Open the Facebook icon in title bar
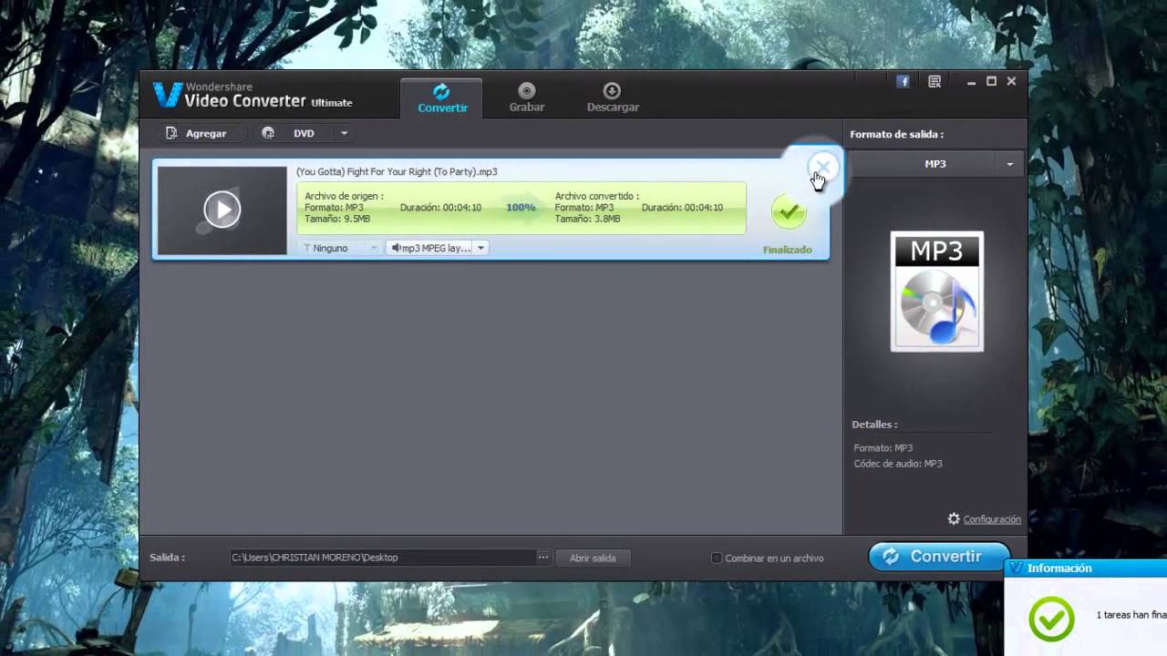 coord(903,81)
